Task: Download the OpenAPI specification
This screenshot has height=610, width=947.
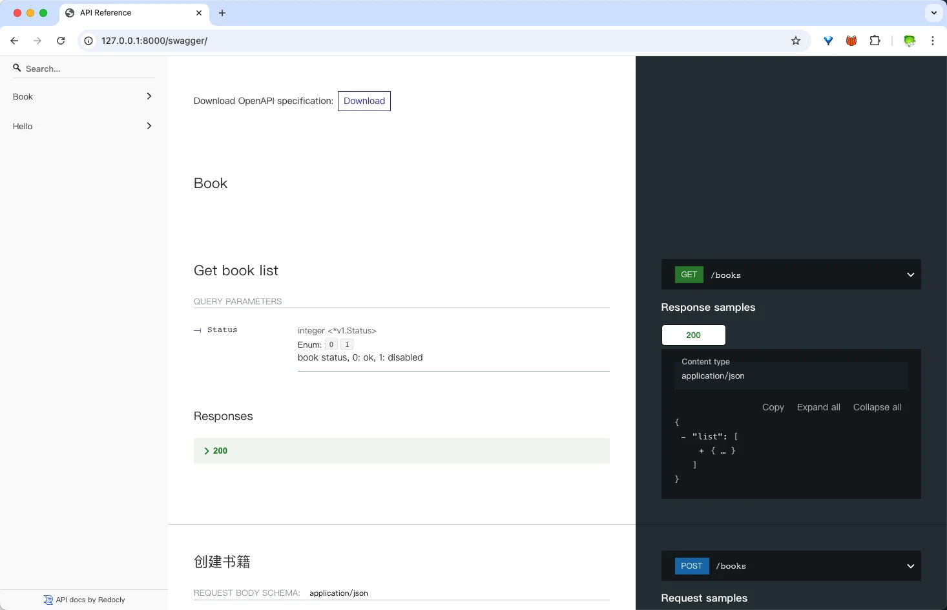Action: coord(364,101)
